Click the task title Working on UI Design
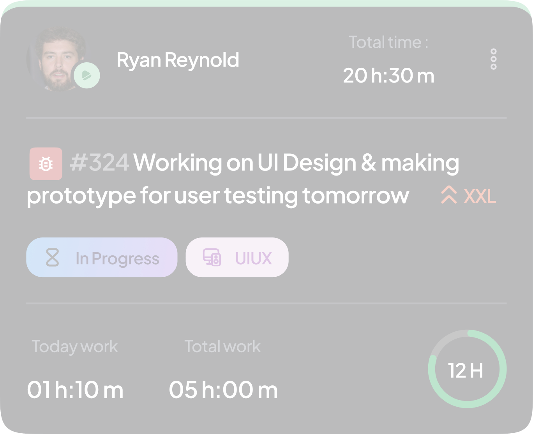The width and height of the screenshot is (533, 434). (x=243, y=179)
